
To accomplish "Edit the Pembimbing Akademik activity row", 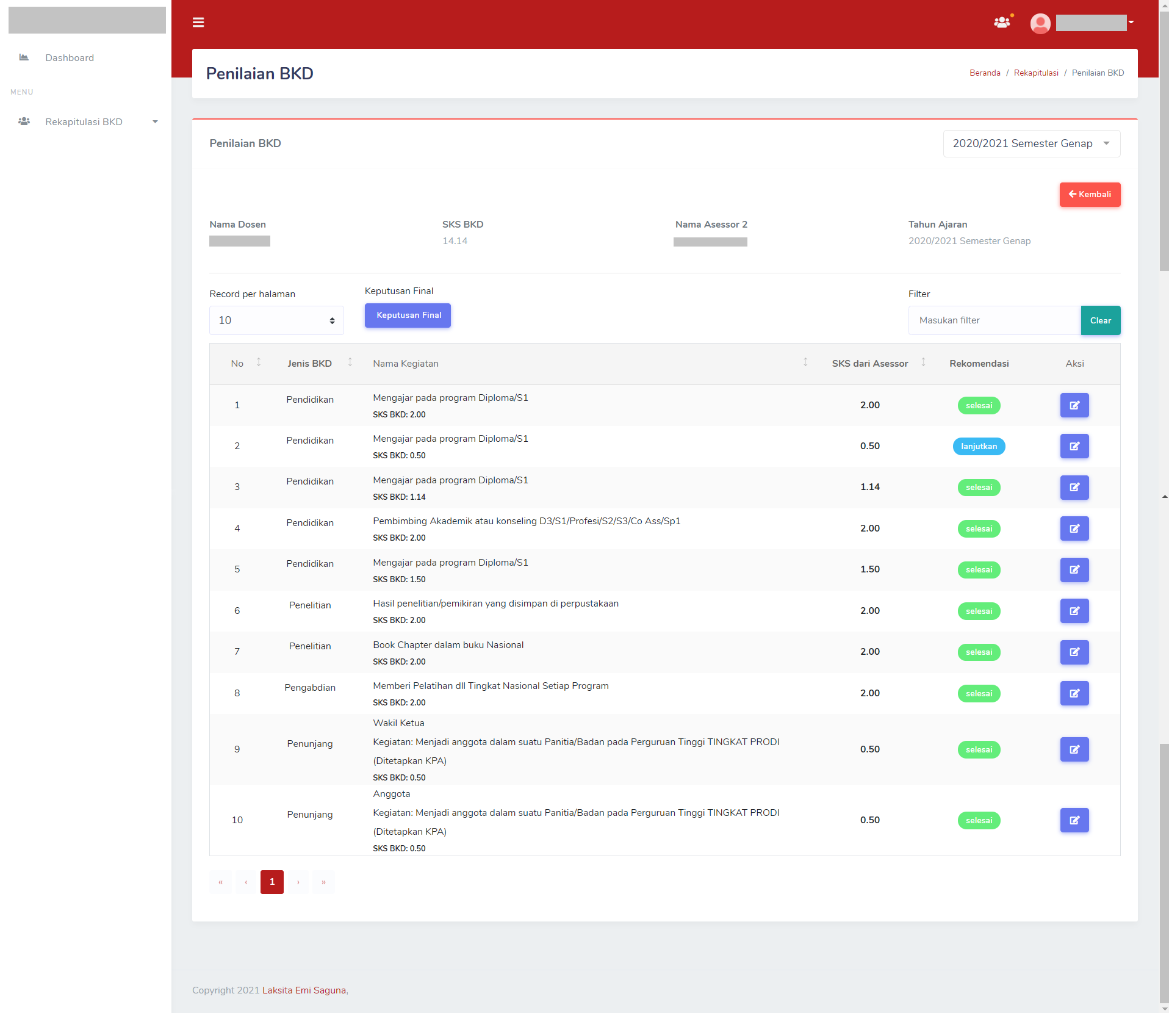I will [1074, 528].
